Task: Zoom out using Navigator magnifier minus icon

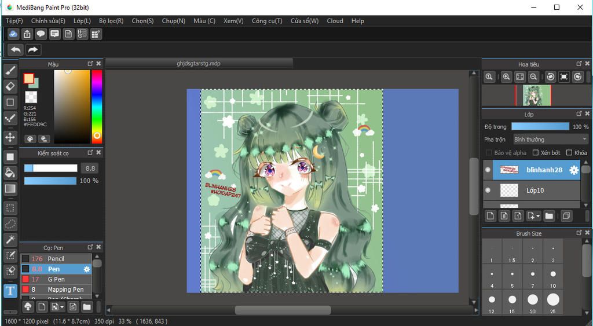Action: (x=533, y=77)
